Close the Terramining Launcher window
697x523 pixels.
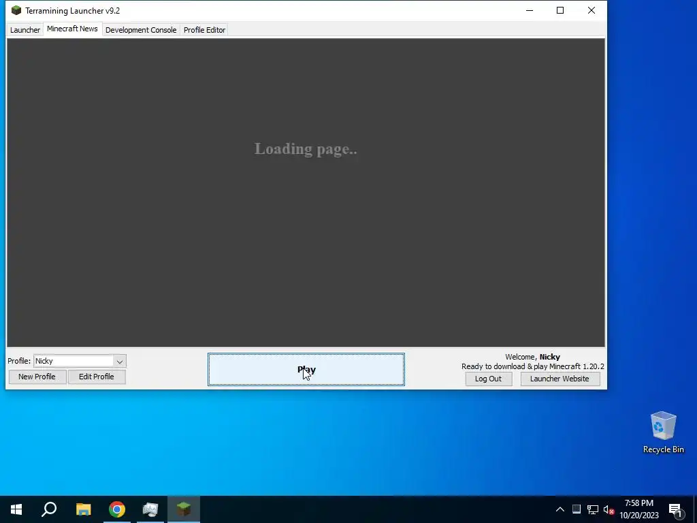(591, 10)
